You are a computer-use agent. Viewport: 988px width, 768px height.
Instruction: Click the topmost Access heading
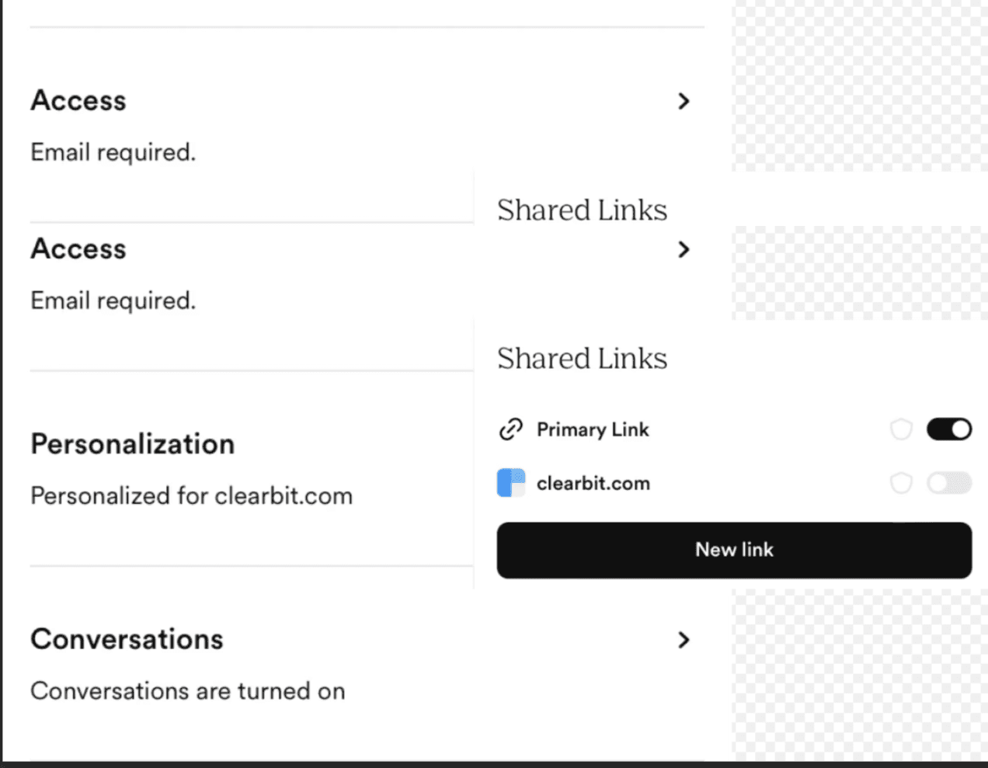pyautogui.click(x=78, y=101)
